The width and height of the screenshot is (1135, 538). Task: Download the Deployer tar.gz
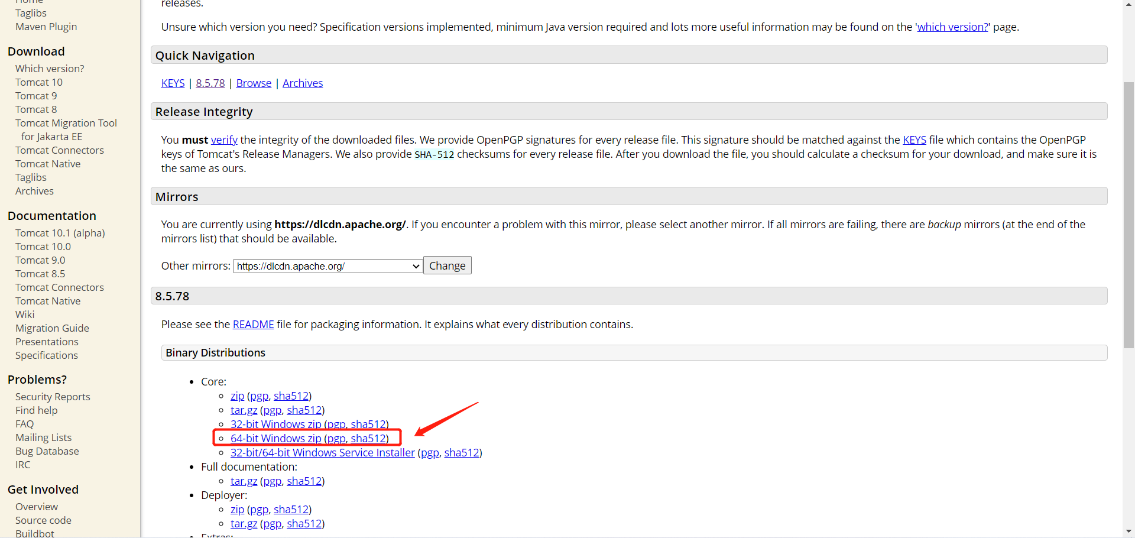tap(244, 524)
